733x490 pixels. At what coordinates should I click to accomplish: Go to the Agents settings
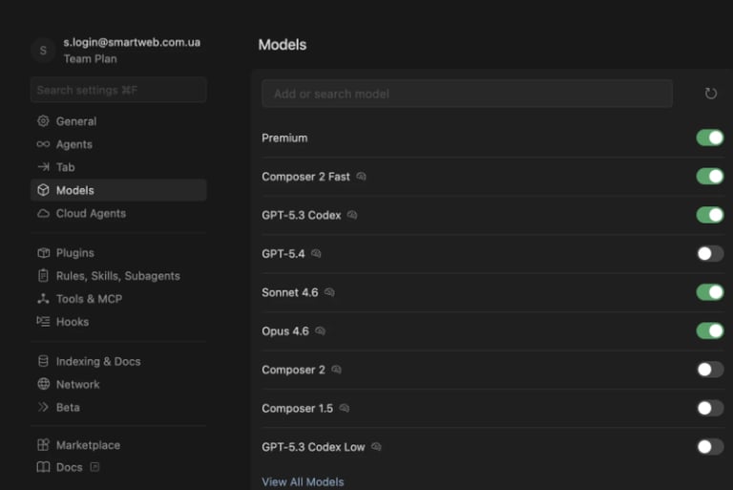118,144
